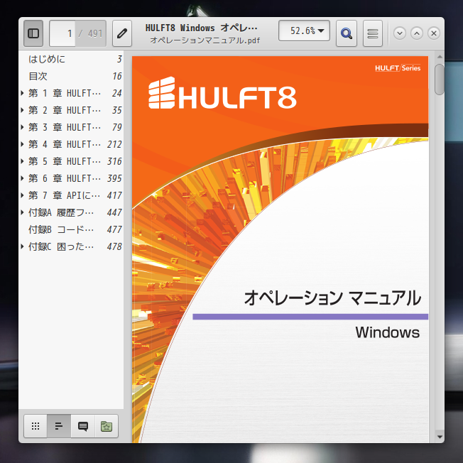The width and height of the screenshot is (463, 463).
Task: Click the down chevron window button
Action: (x=400, y=33)
